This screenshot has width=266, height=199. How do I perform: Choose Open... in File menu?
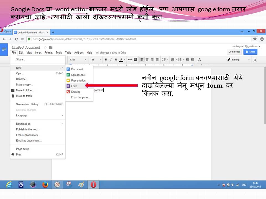[38, 74]
